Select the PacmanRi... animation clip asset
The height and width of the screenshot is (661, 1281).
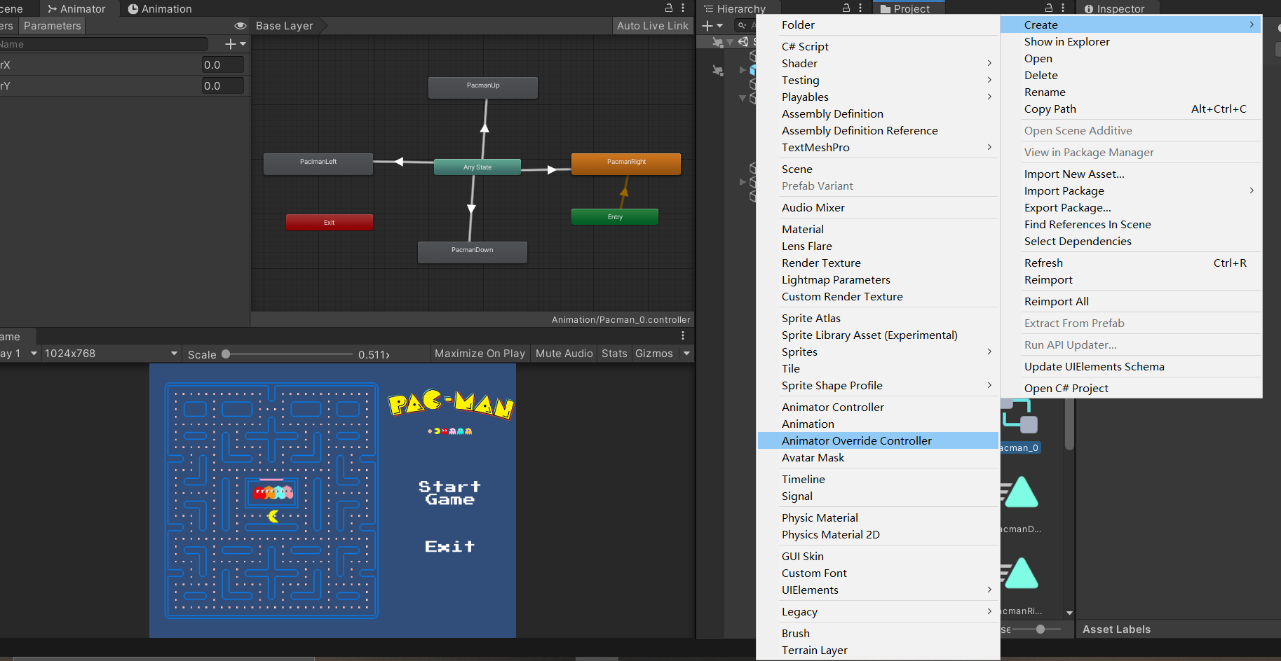pyautogui.click(x=1020, y=574)
